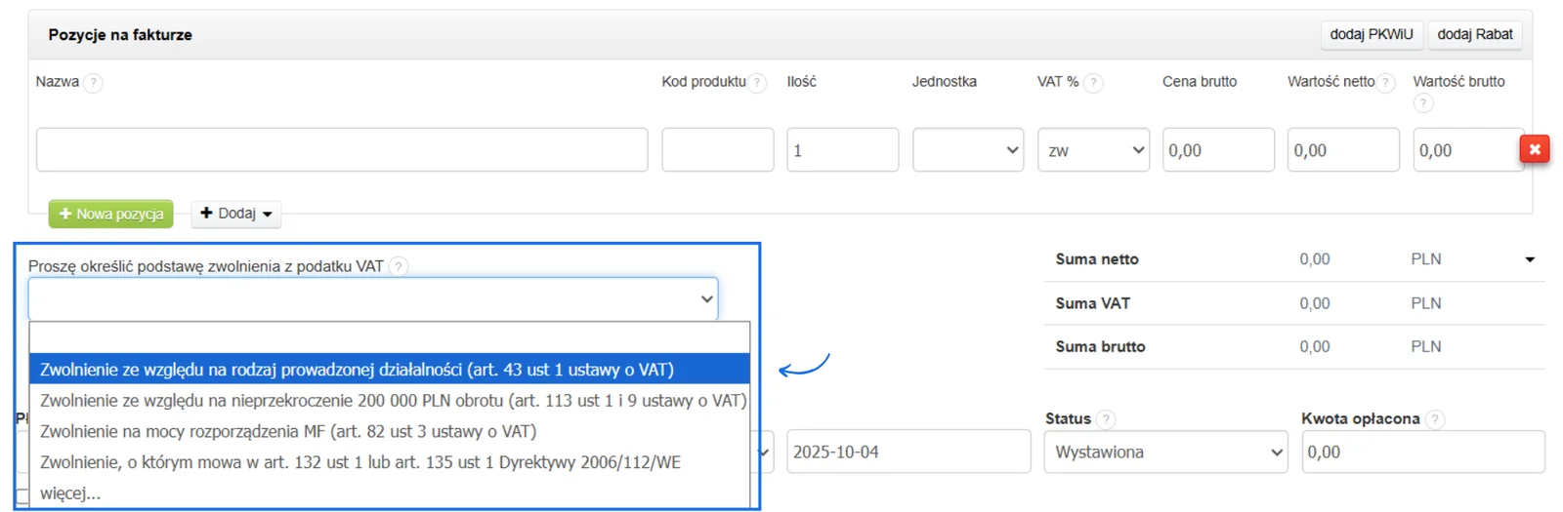The image size is (1563, 512).
Task: Select Dyrektywy 2006/112/WE exemption option
Action: point(390,462)
